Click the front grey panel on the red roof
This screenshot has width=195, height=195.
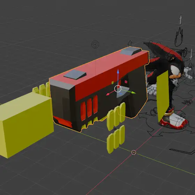75,75
